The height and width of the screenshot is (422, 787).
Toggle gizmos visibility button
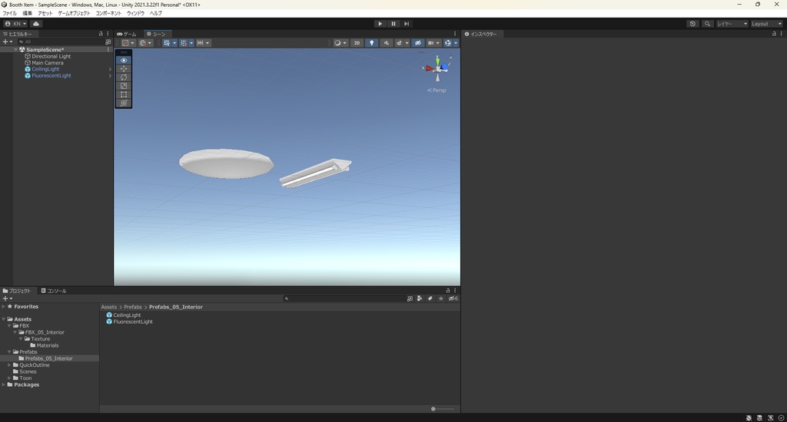448,43
